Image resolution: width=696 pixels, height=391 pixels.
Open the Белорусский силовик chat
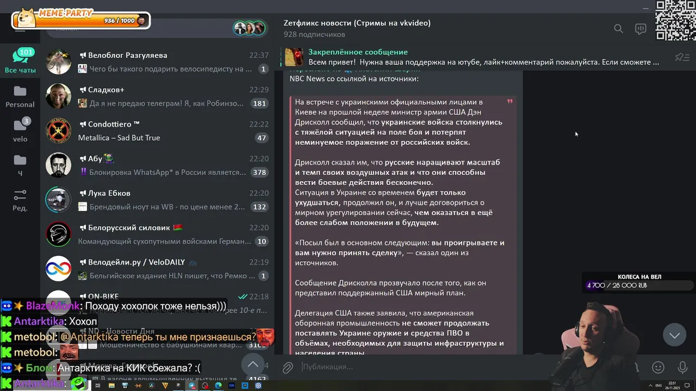(157, 234)
